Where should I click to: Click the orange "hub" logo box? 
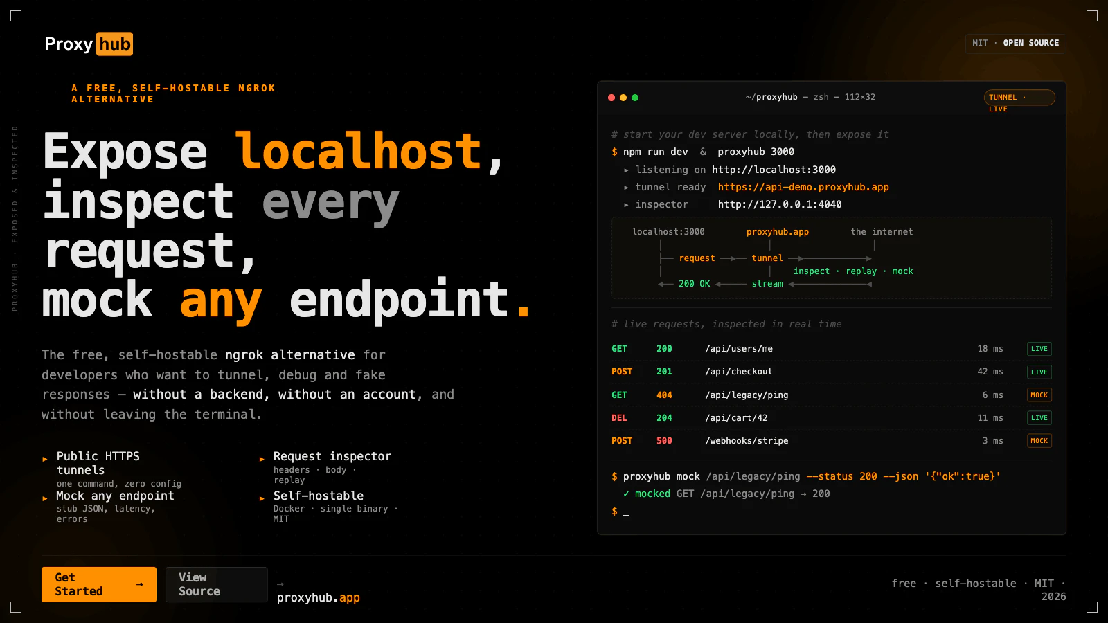tap(116, 44)
